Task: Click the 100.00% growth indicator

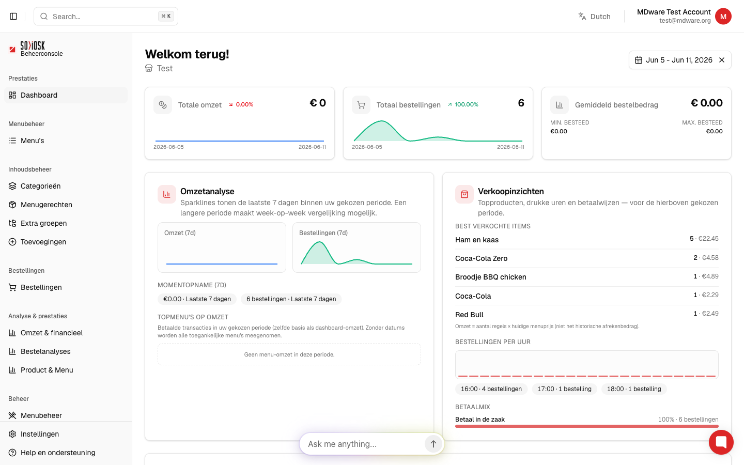Action: [463, 104]
